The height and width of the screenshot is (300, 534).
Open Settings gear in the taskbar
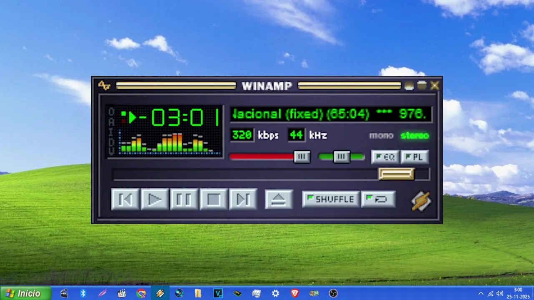point(275,293)
